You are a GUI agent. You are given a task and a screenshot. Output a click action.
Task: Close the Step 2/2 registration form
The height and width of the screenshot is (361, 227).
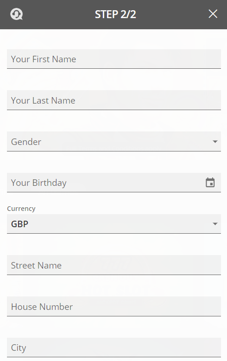213,14
